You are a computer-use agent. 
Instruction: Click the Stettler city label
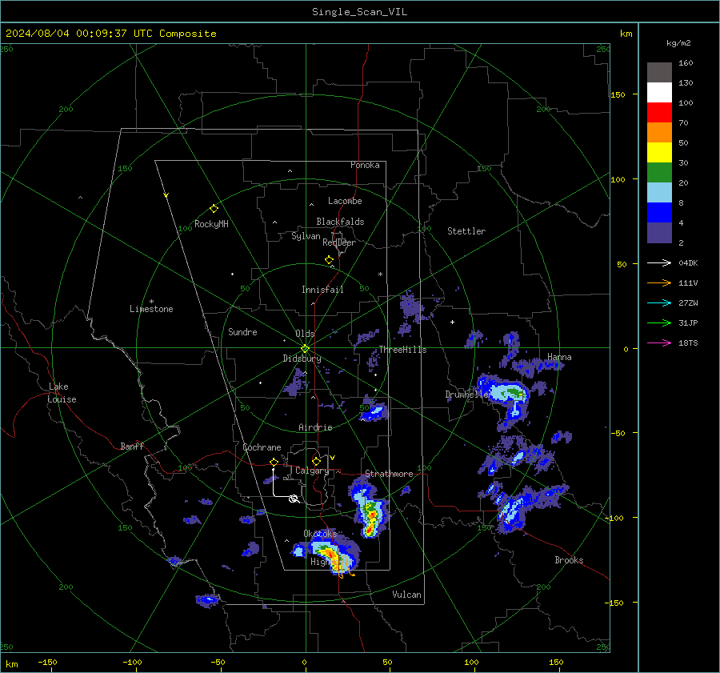tap(466, 231)
